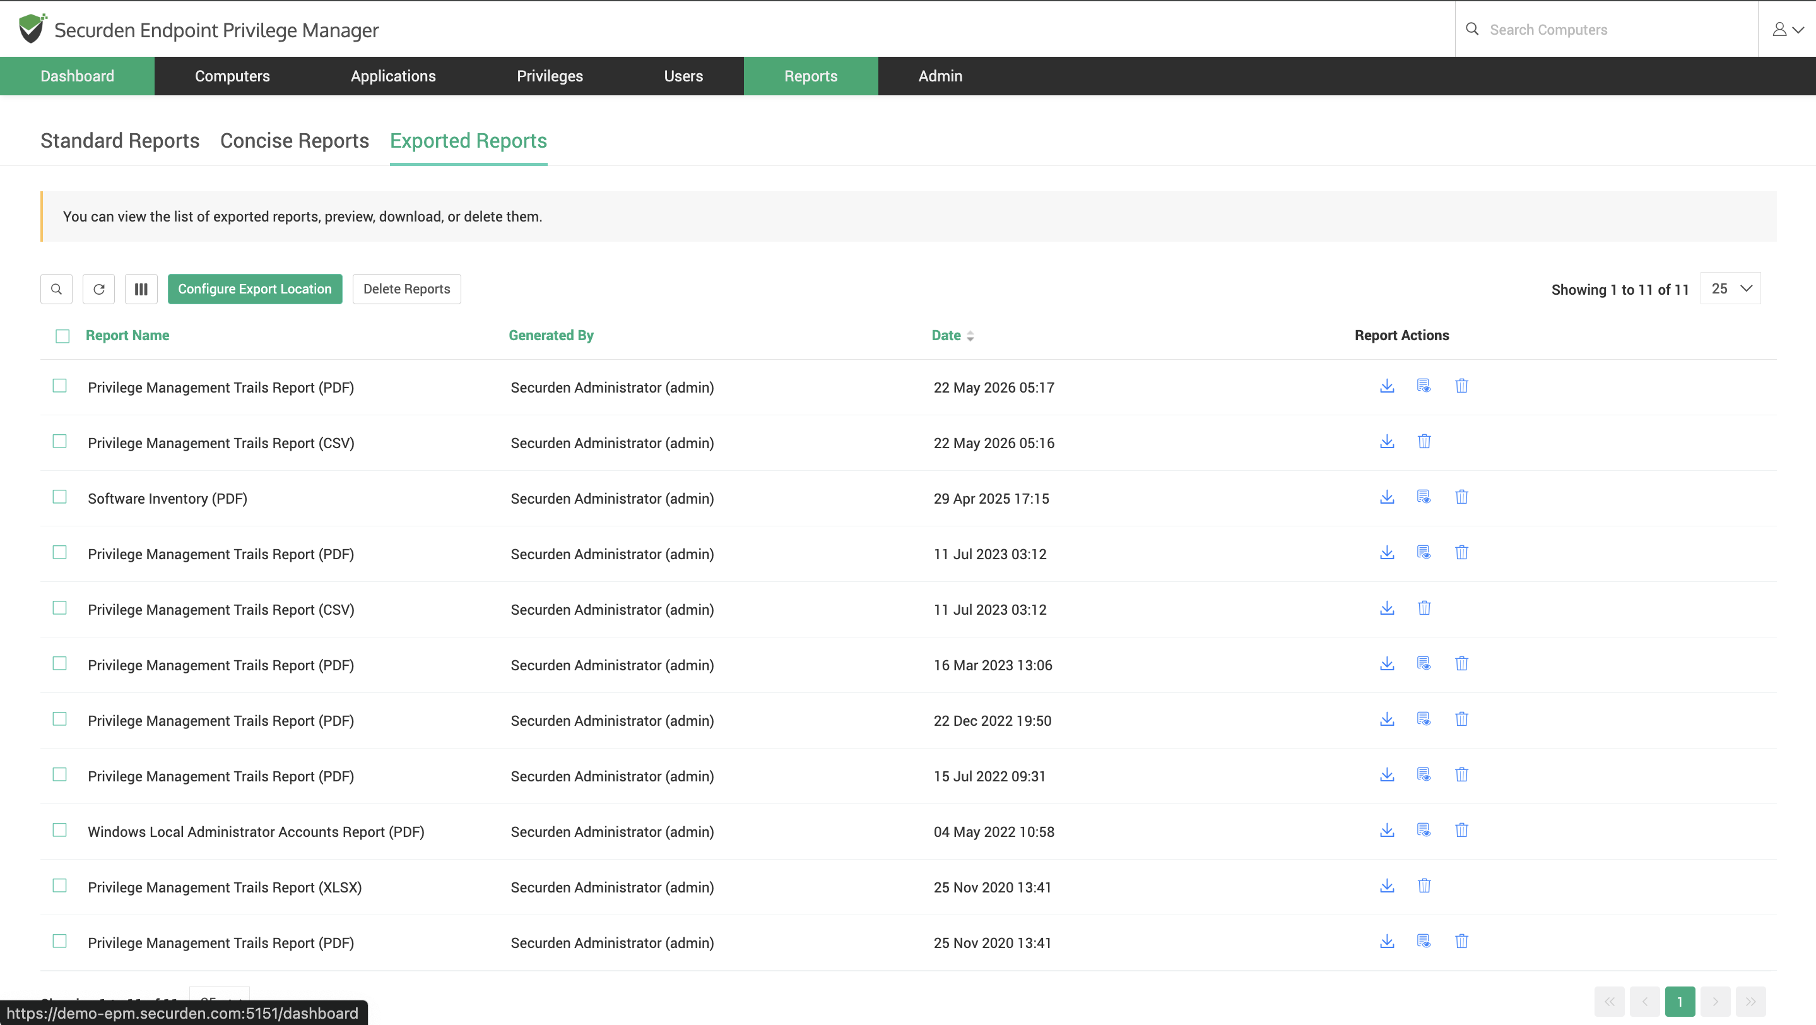This screenshot has height=1025, width=1816.
Task: Jump to the first page of results
Action: pyautogui.click(x=1610, y=1002)
